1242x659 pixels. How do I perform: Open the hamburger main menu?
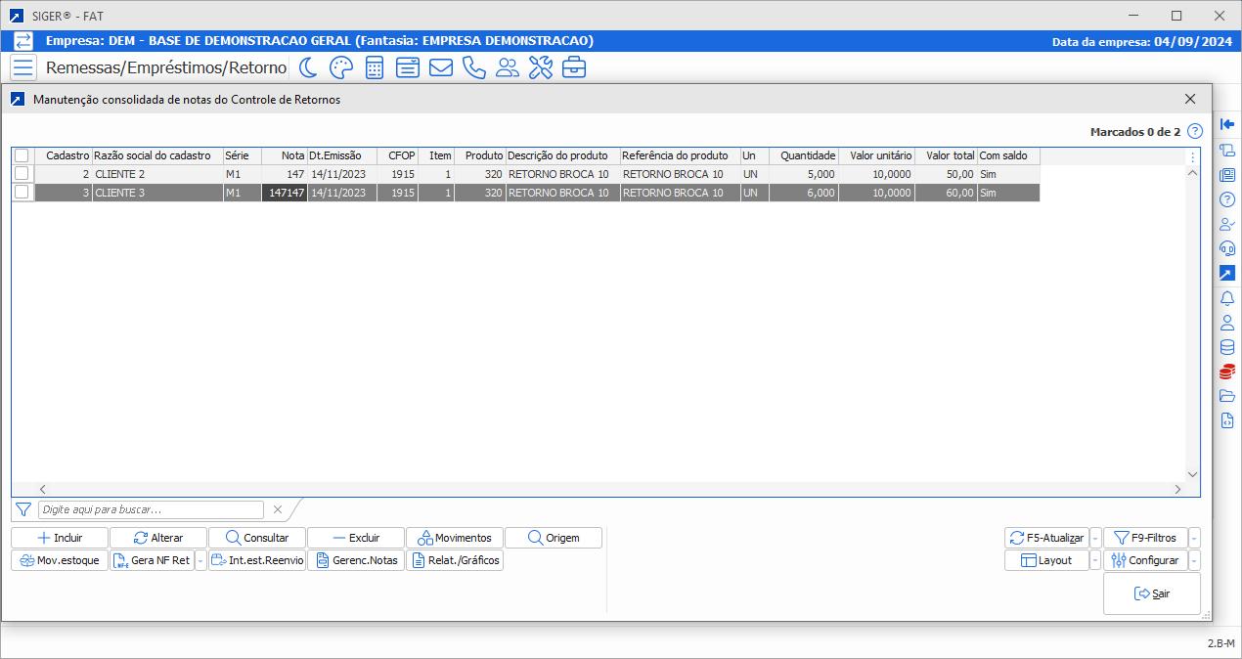click(23, 67)
